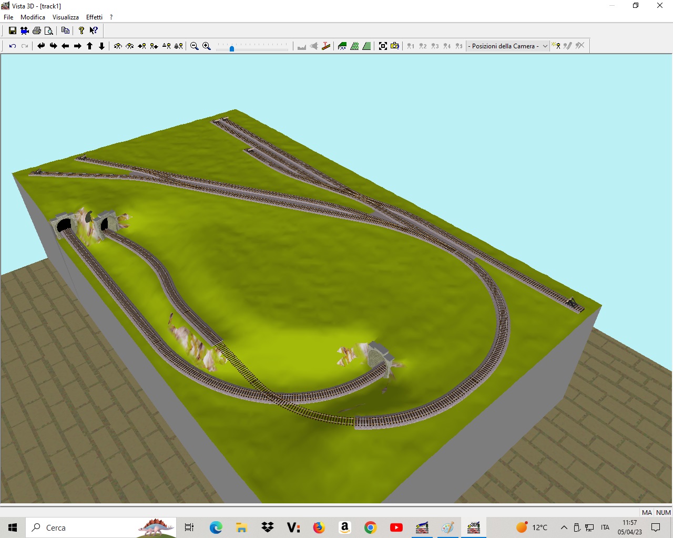This screenshot has height=538, width=673.
Task: Click the copy icon in toolbar
Action: pyautogui.click(x=65, y=30)
